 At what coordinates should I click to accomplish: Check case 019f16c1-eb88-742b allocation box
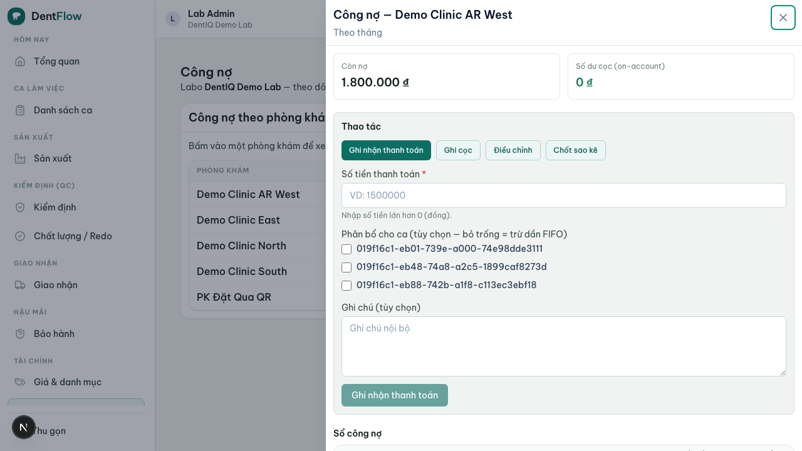[x=346, y=286]
